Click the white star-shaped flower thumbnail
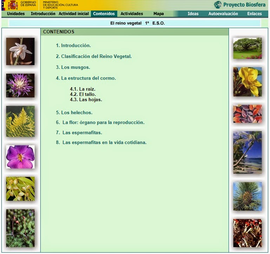Screen dimensions: 270x254 pos(20,51)
